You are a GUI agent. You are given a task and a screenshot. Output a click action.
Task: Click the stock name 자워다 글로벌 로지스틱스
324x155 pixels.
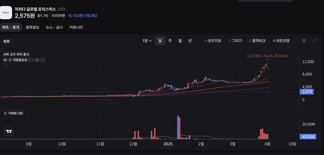35,9
